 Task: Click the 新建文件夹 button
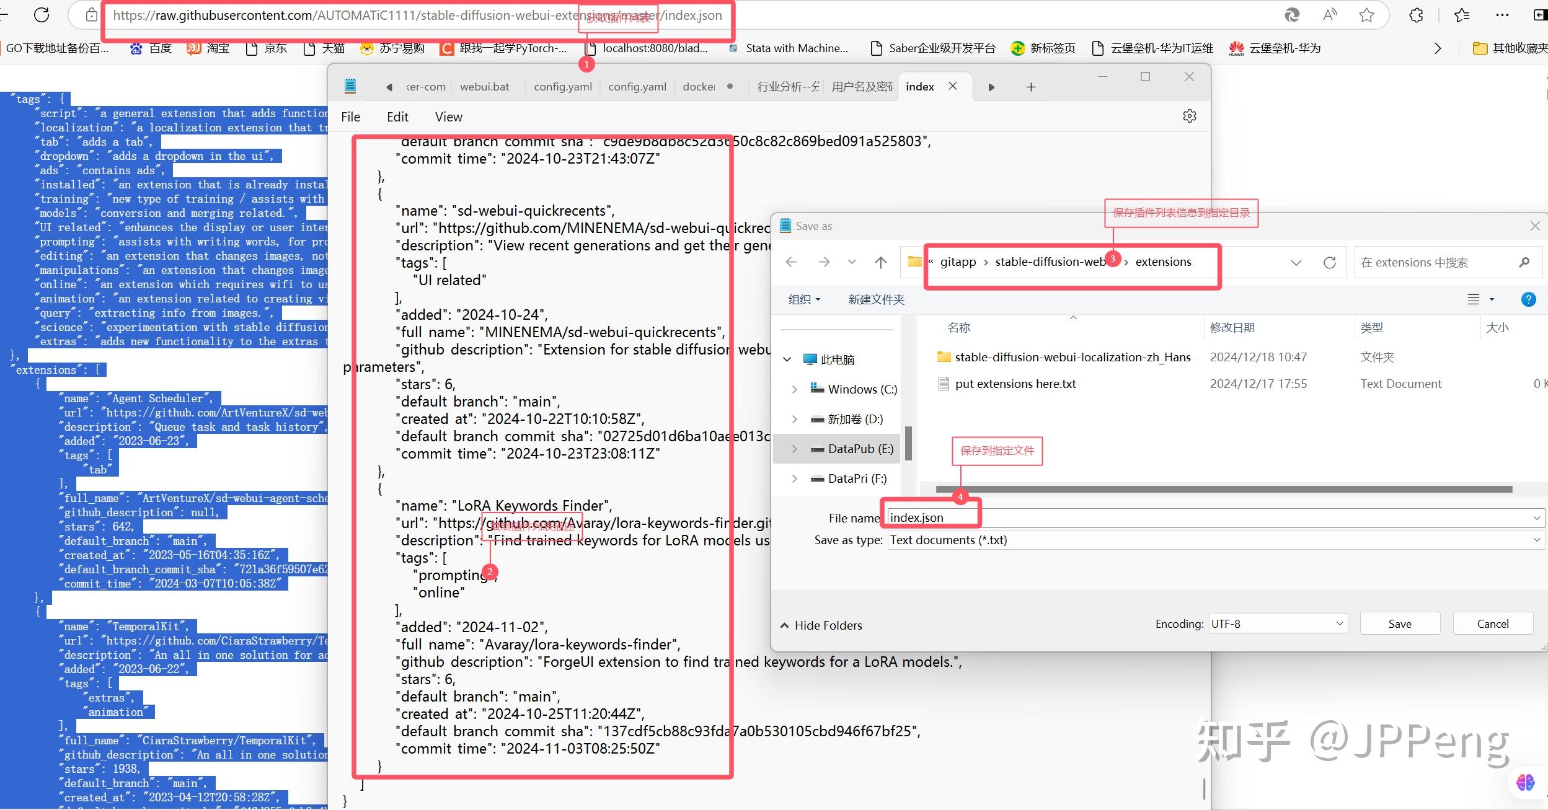click(876, 299)
